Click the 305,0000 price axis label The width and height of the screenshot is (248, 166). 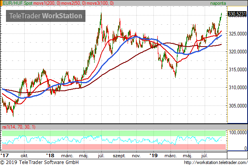click(238, 105)
